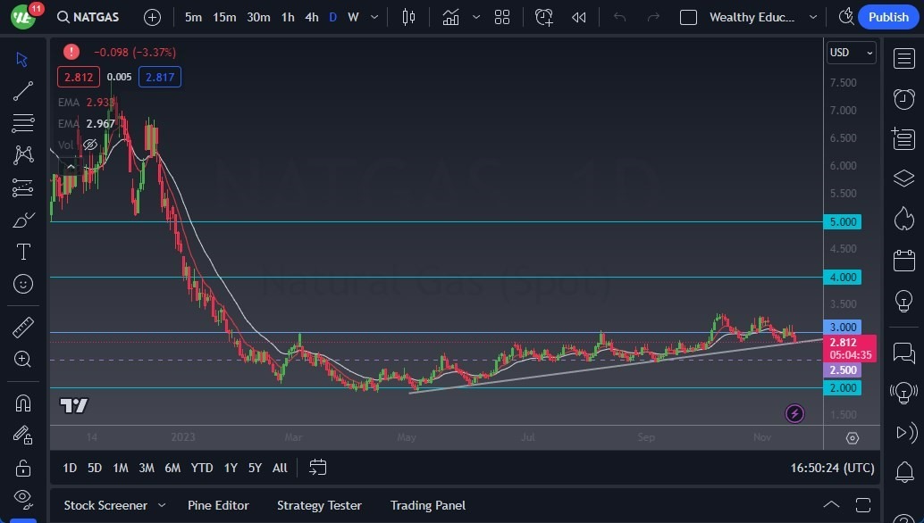Select the text annotation tool
This screenshot has height=523, width=924.
click(x=23, y=252)
